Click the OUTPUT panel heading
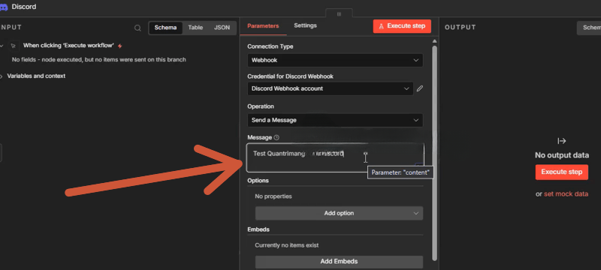 pyautogui.click(x=461, y=28)
